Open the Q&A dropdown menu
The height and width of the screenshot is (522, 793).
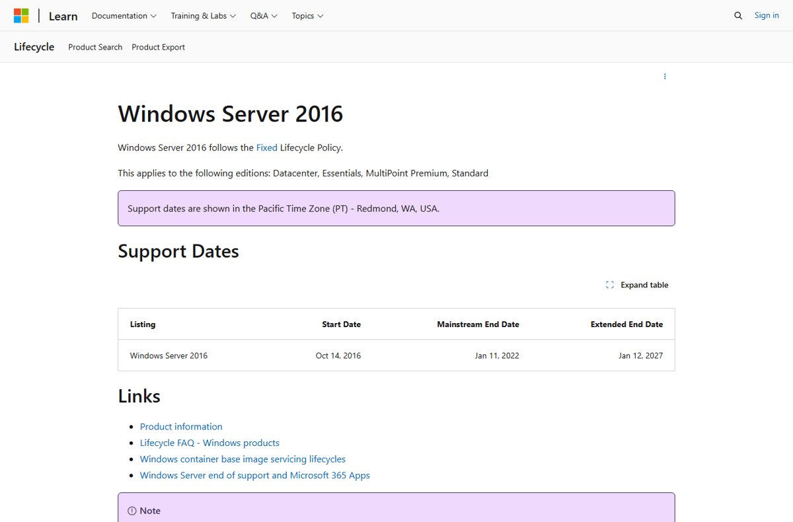point(264,16)
